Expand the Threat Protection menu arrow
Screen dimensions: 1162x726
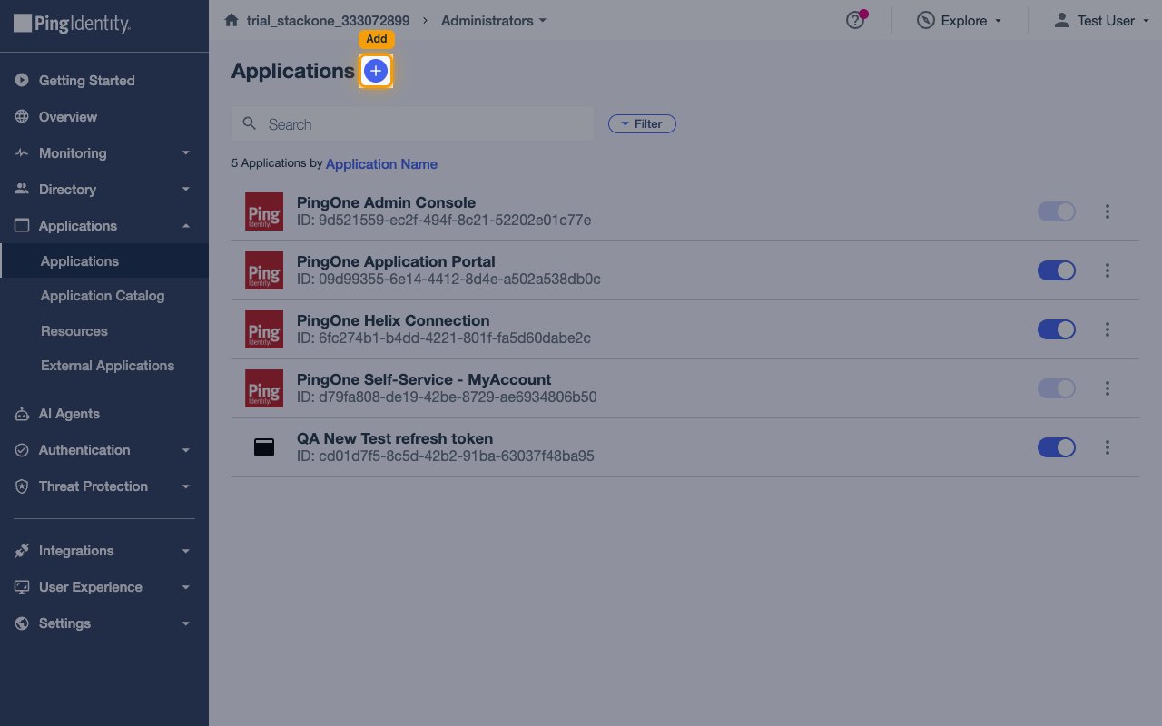coord(186,486)
